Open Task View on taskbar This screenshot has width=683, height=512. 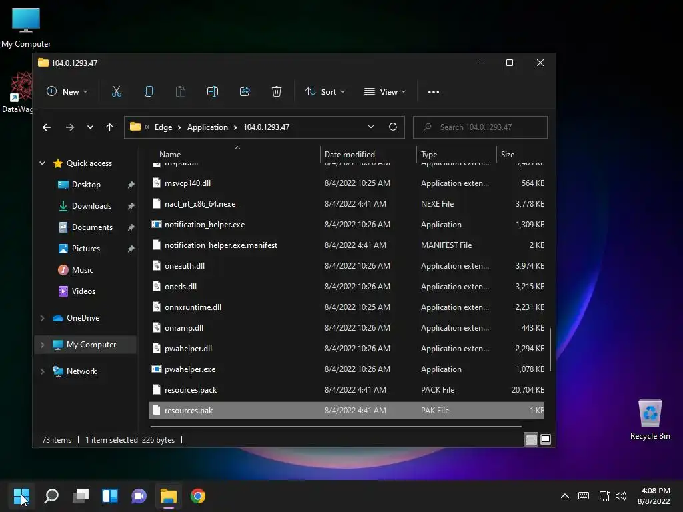[81, 496]
